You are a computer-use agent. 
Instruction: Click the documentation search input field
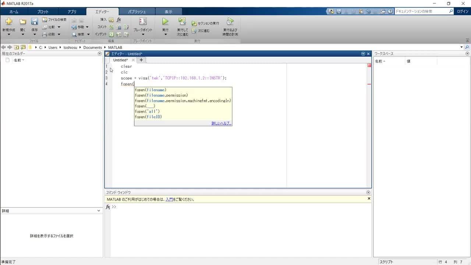tap(422, 11)
